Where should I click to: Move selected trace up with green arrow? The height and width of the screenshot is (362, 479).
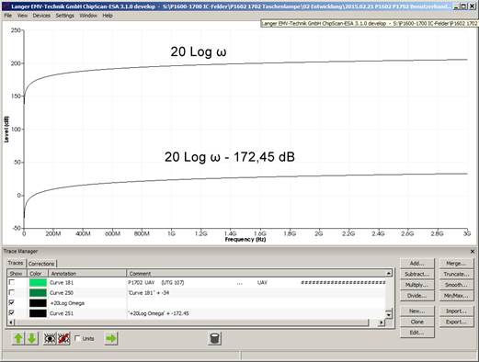18,338
